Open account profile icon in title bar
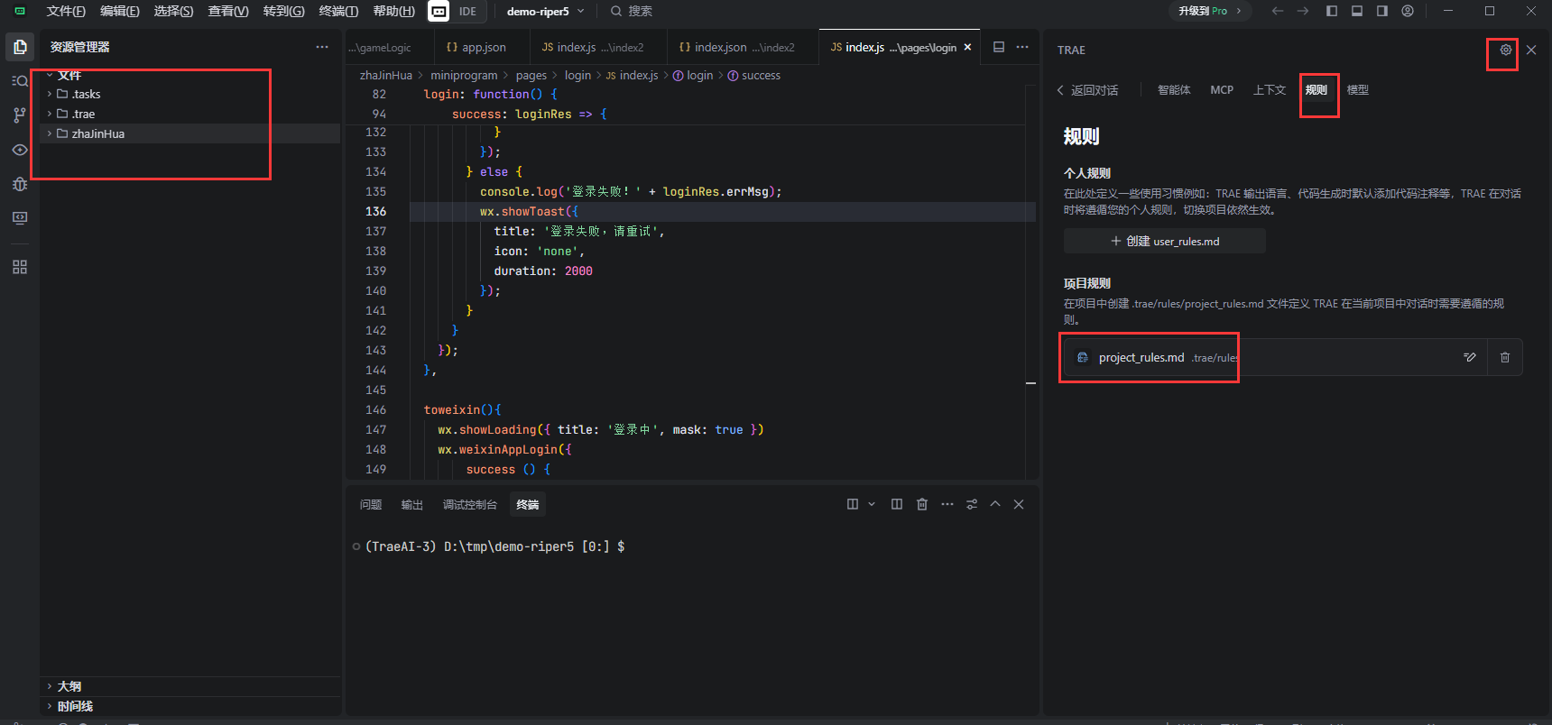 (x=1408, y=11)
